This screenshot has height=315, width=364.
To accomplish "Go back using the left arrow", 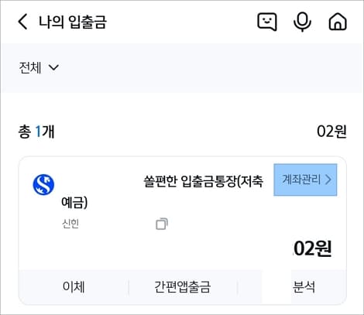I will tap(22, 22).
